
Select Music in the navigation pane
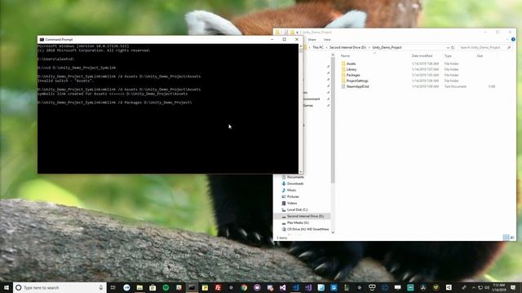tap(291, 190)
